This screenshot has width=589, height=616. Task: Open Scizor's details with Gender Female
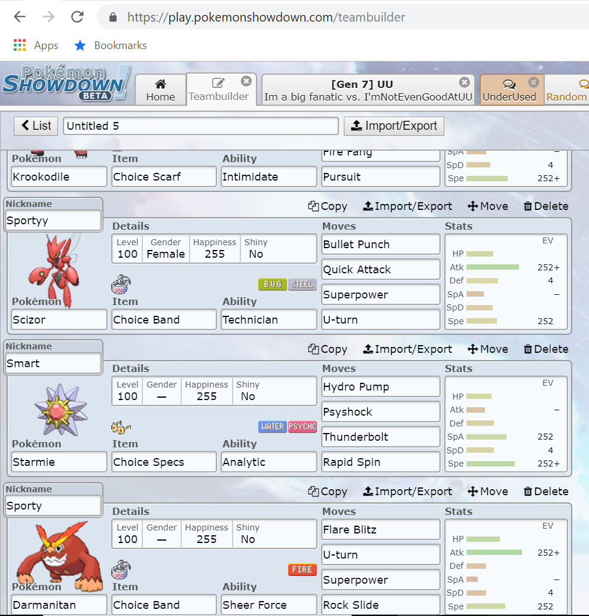tap(214, 249)
